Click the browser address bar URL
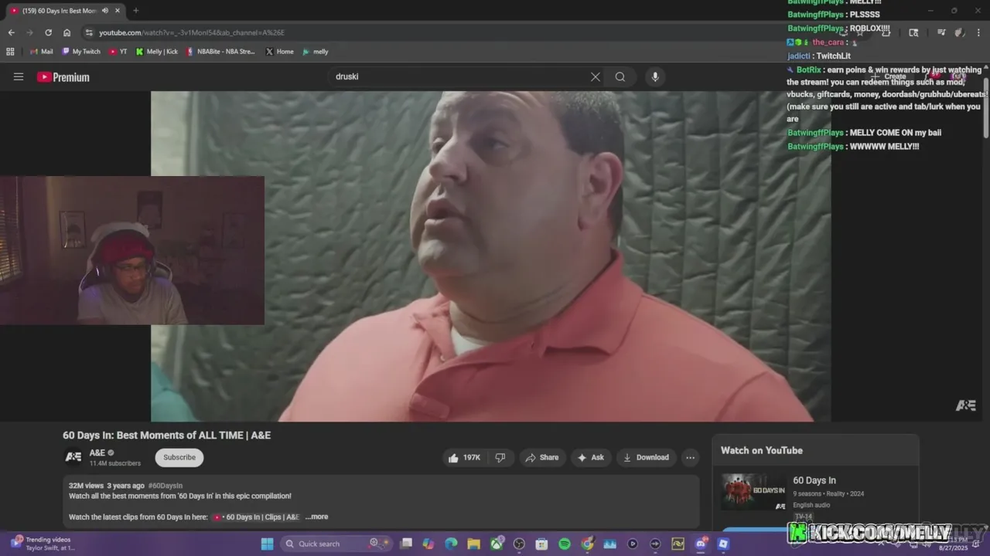This screenshot has width=990, height=556. [192, 32]
